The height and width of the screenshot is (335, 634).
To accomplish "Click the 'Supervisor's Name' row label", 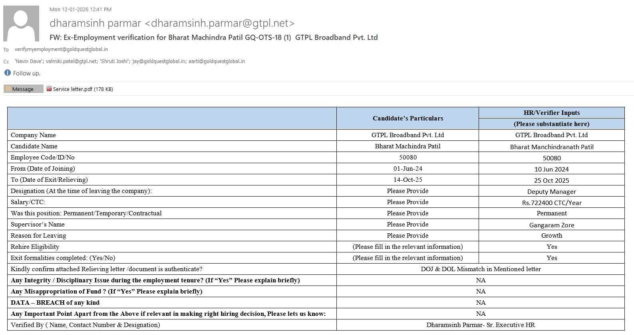I will (38, 225).
